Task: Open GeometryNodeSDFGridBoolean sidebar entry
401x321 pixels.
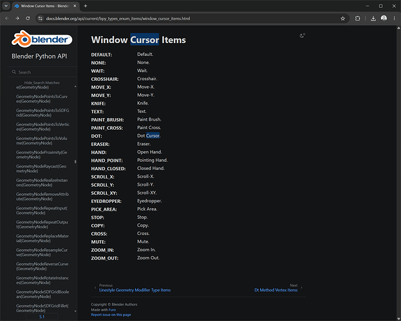Action: pos(42,294)
